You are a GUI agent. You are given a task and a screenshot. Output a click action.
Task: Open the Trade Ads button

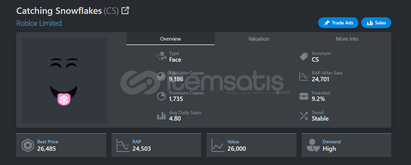coord(338,23)
